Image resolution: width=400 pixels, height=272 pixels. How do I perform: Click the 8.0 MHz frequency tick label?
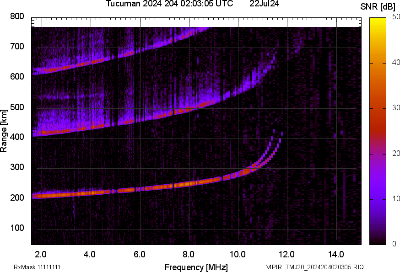(189, 254)
